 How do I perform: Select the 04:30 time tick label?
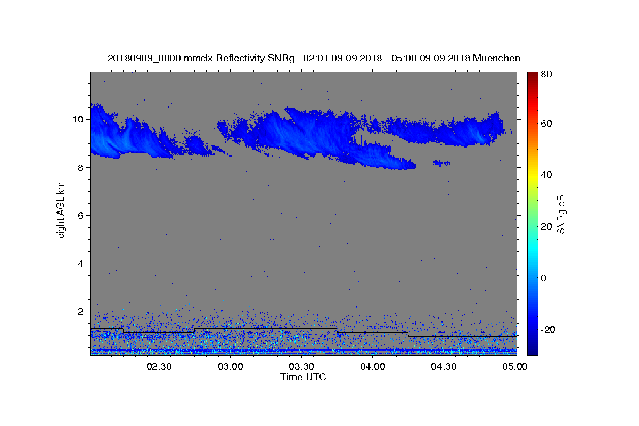tap(444, 366)
